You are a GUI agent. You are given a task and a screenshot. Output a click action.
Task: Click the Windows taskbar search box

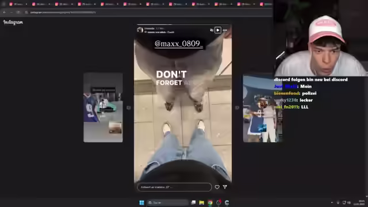click(167, 202)
